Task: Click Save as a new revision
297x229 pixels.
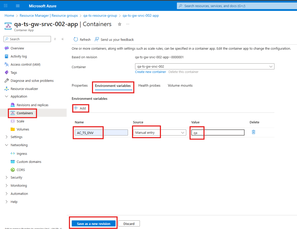Action: pyautogui.click(x=94, y=224)
